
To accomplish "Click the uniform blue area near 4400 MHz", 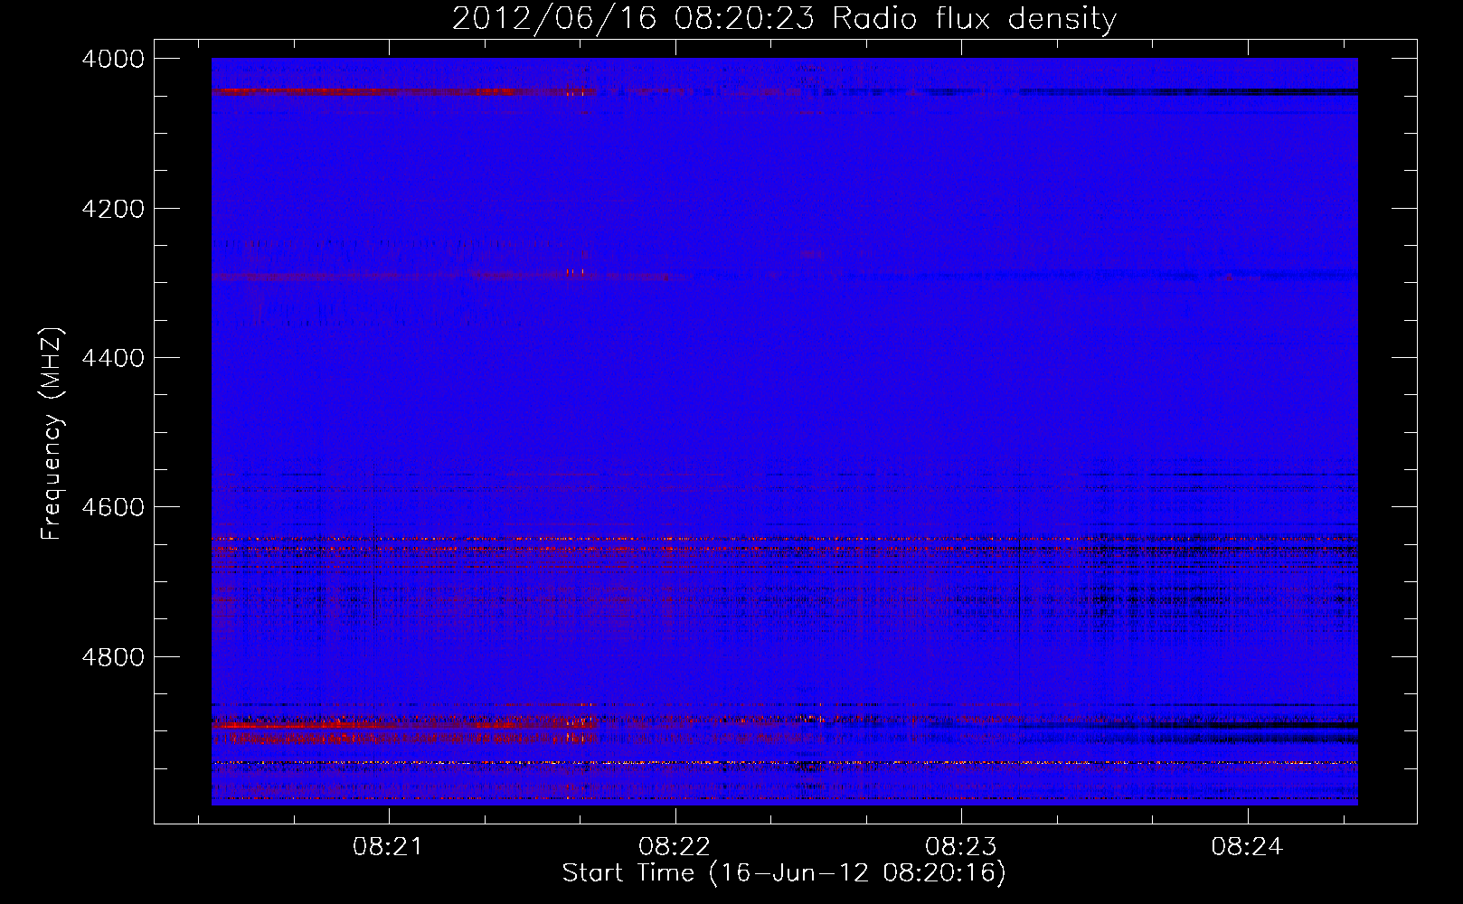I will point(784,362).
